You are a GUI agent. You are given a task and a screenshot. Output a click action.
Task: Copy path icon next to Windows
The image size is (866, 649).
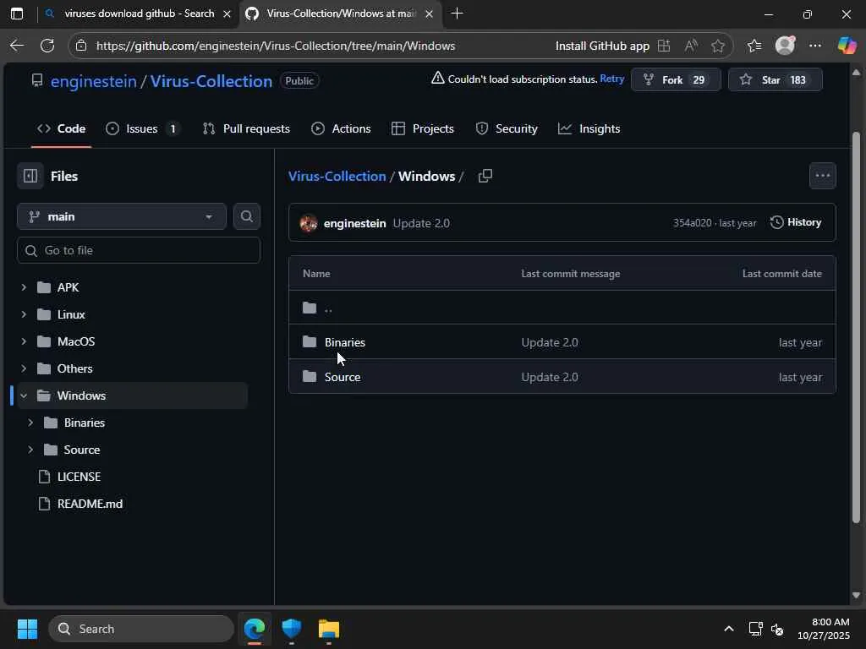485,176
